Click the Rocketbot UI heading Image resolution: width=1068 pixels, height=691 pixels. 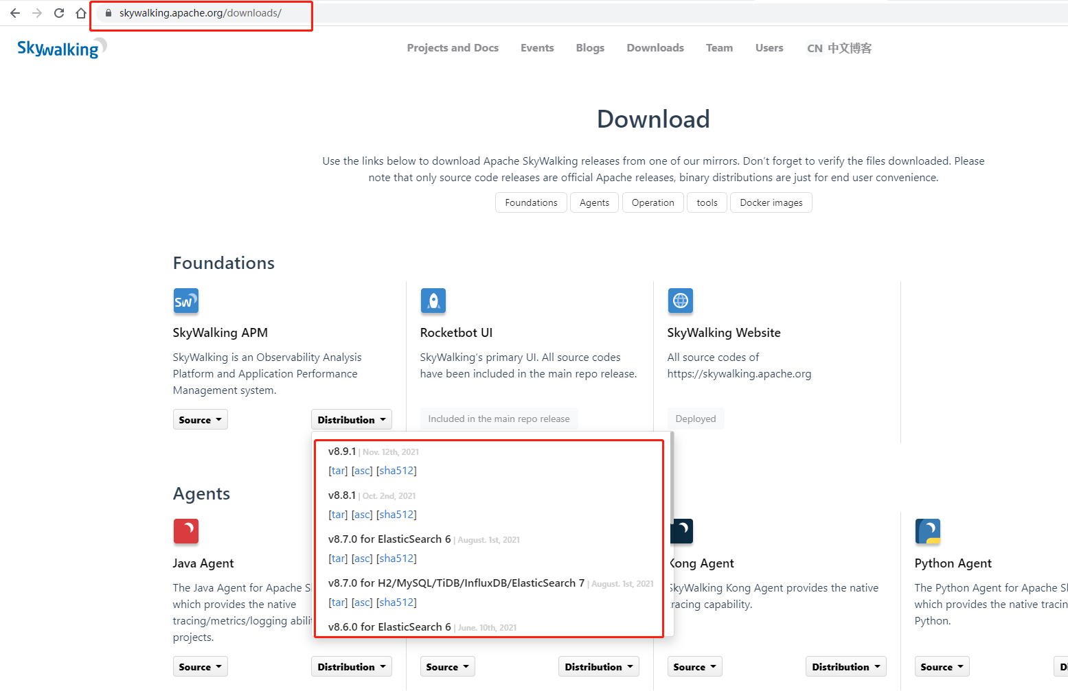(456, 333)
